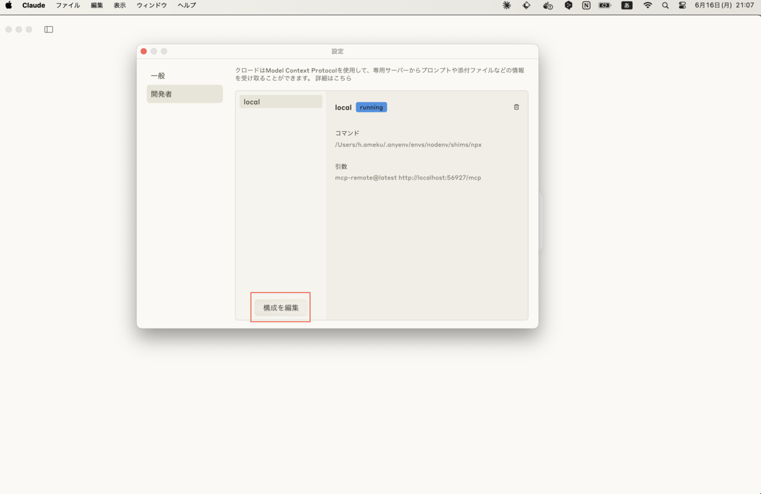
Task: Open the hexagon app icon in the menu bar
Action: (x=568, y=5)
